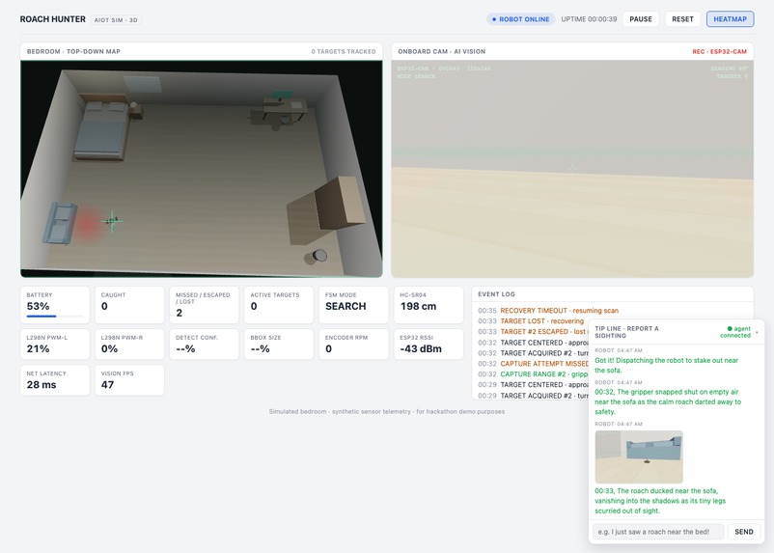This screenshot has width=774, height=553.
Task: Select the VISION FPS 47 card
Action: tap(129, 380)
